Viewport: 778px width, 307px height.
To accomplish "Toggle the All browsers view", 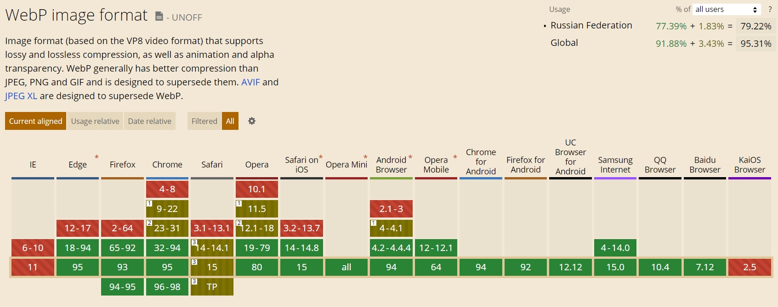I will coord(230,121).
